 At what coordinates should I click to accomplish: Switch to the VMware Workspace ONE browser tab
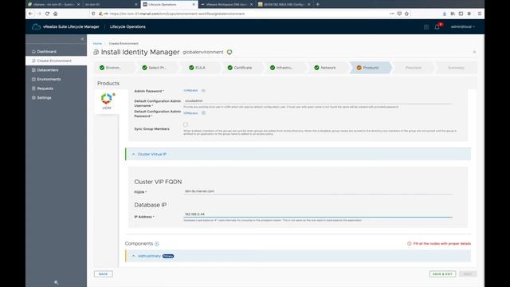226,5
